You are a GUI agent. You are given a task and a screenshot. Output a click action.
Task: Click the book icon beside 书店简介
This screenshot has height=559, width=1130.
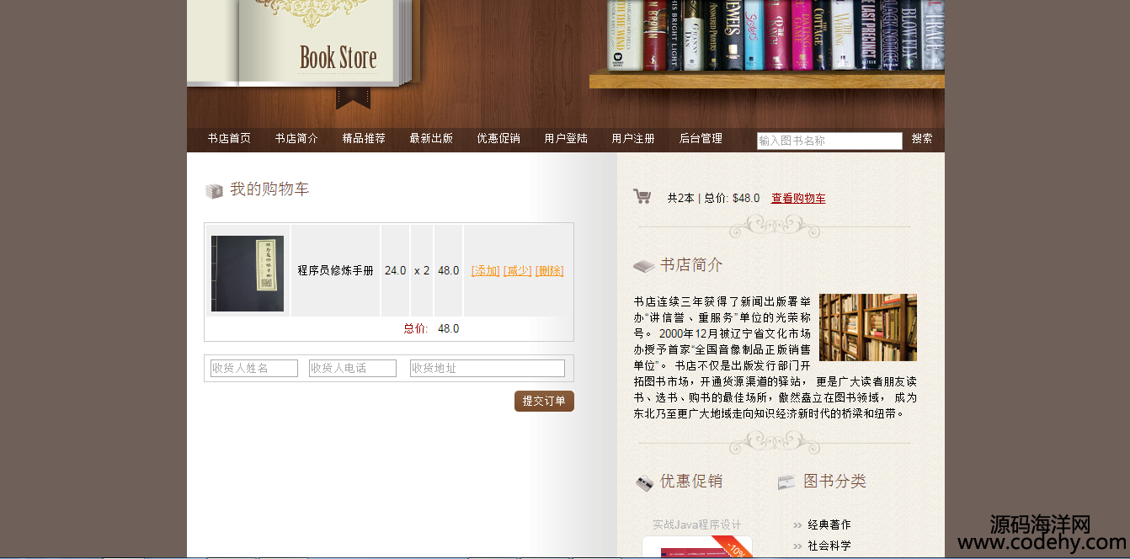(x=643, y=266)
